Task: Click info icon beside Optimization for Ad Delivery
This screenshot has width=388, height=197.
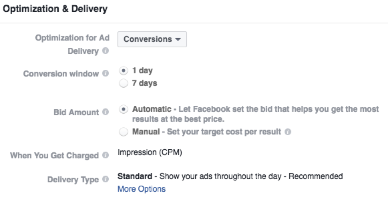Action: pos(106,51)
